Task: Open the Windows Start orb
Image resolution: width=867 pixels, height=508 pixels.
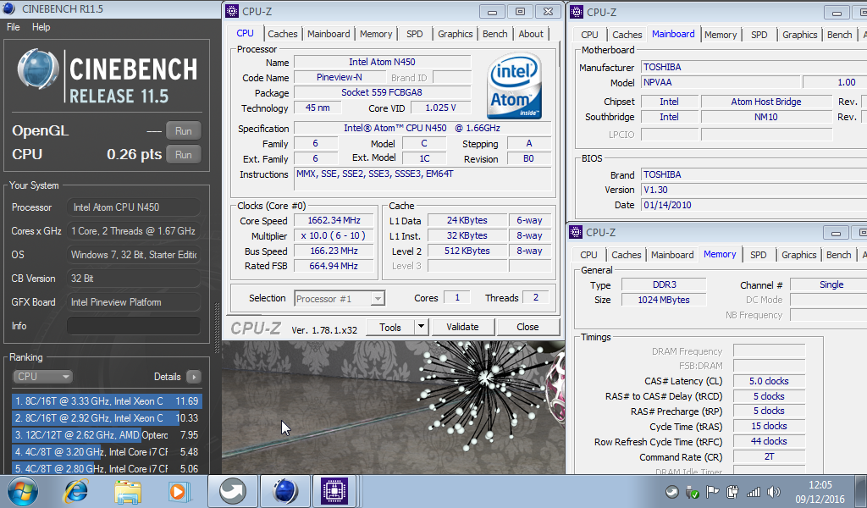Action: tap(23, 491)
